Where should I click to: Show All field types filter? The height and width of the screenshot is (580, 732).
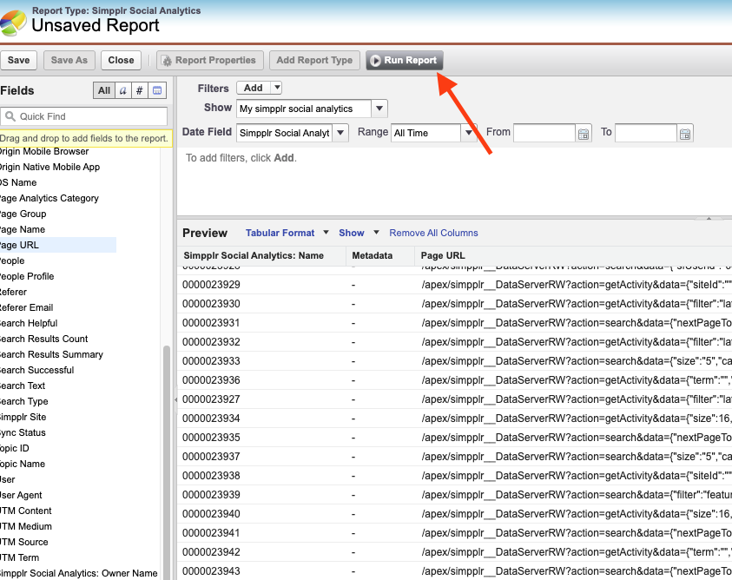pos(104,90)
